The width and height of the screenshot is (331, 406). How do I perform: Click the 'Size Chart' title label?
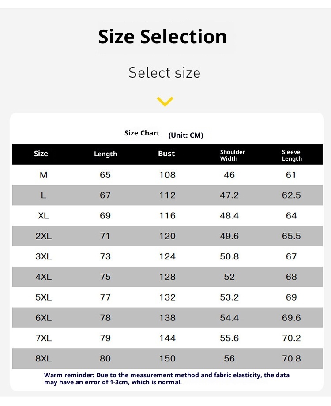tap(142, 133)
